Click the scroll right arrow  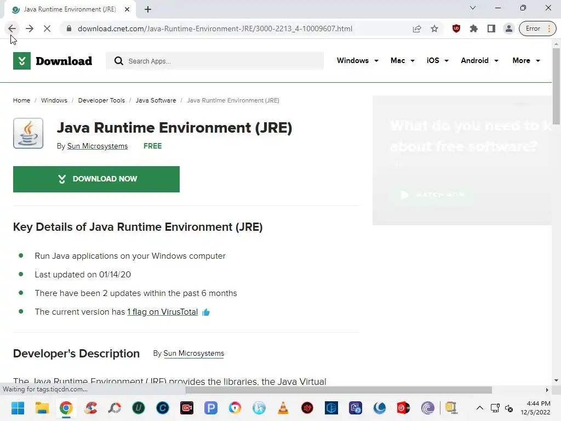click(547, 390)
